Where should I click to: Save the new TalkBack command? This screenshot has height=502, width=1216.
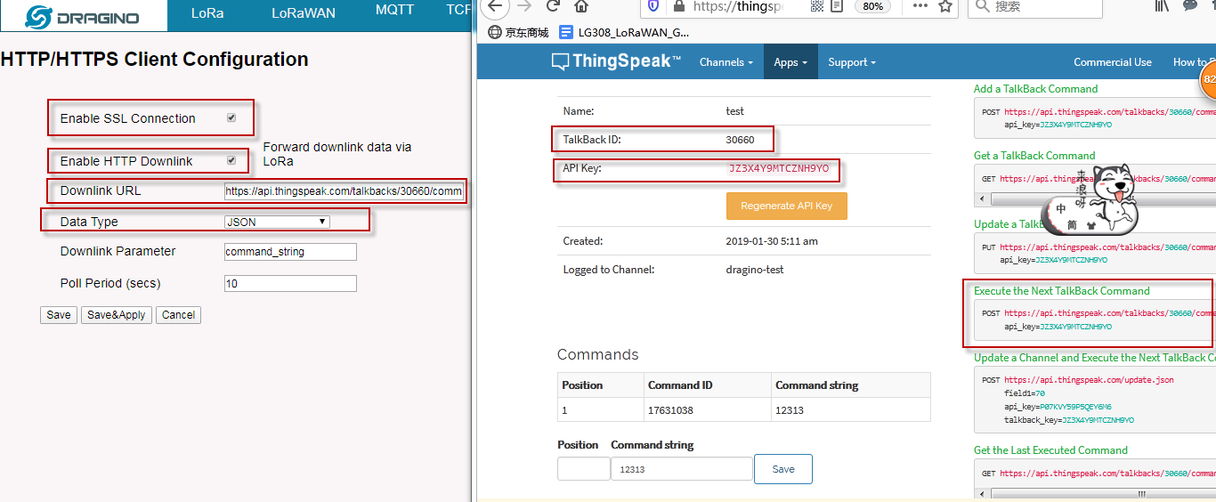783,469
